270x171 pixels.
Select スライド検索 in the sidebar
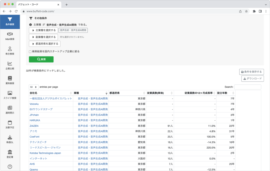(x=10, y=94)
